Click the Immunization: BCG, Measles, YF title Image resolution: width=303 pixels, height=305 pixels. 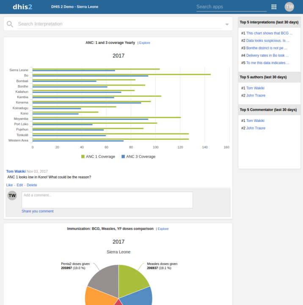pos(110,229)
